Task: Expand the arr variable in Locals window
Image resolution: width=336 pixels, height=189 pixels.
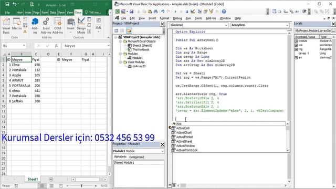Action: pyautogui.click(x=296, y=58)
